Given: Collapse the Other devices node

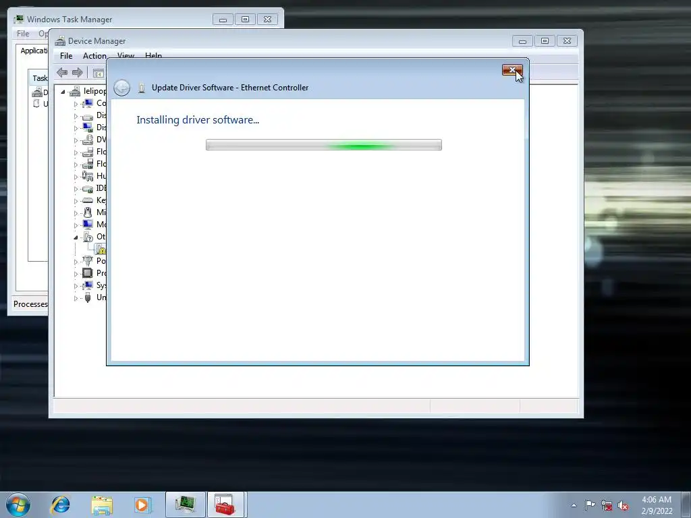Looking at the screenshot, I should pyautogui.click(x=76, y=237).
